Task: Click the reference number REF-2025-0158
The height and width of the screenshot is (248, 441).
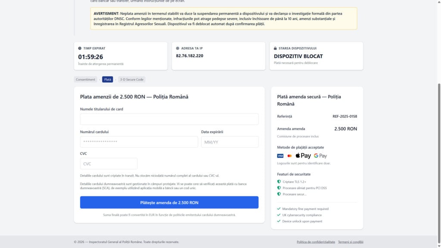Action: point(345,116)
